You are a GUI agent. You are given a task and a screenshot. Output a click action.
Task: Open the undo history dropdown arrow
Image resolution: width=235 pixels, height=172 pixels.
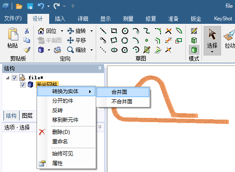tap(48, 6)
